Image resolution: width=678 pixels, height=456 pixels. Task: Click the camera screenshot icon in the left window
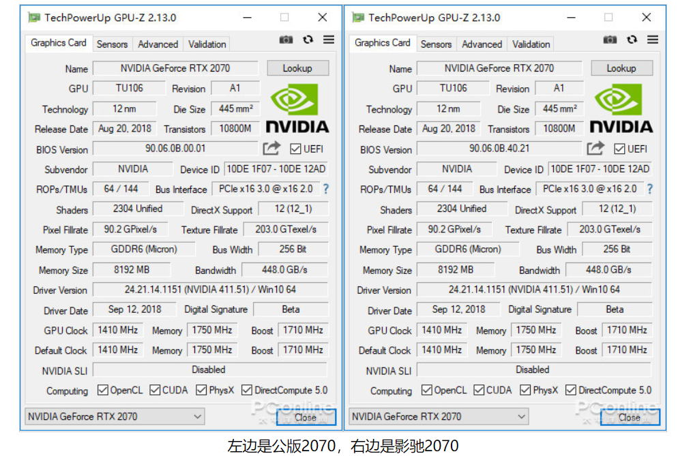click(286, 40)
